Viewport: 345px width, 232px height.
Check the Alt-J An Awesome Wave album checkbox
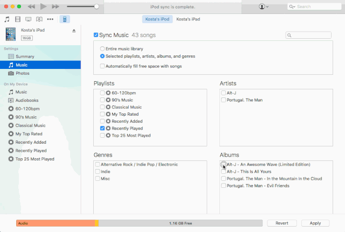(223, 164)
